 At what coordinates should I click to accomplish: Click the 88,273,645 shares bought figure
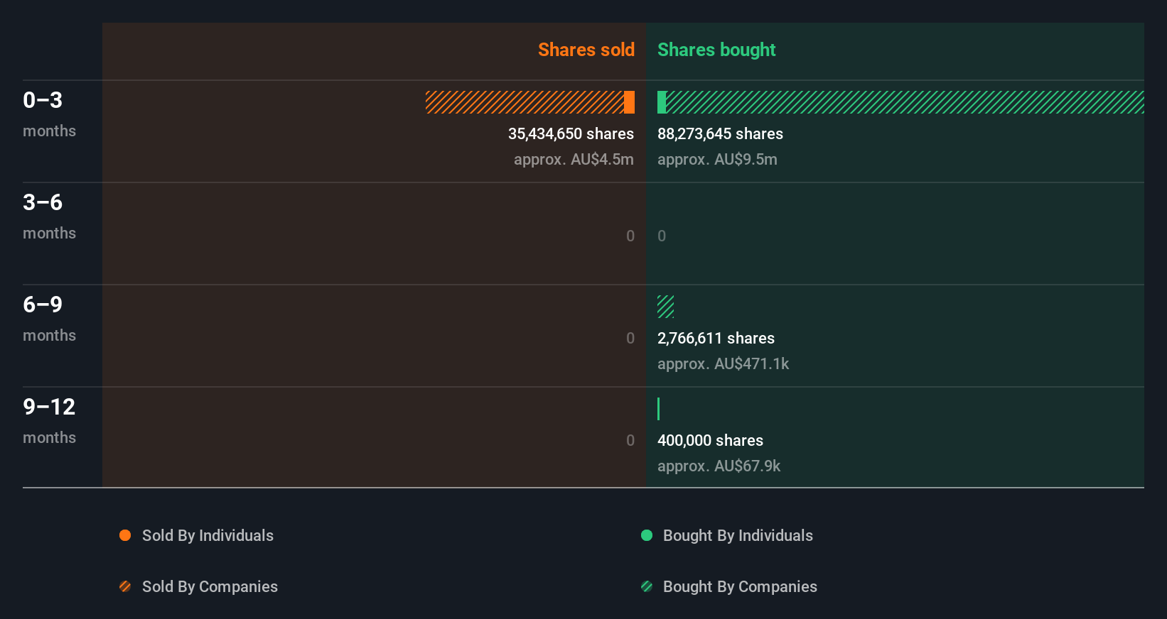pyautogui.click(x=720, y=133)
